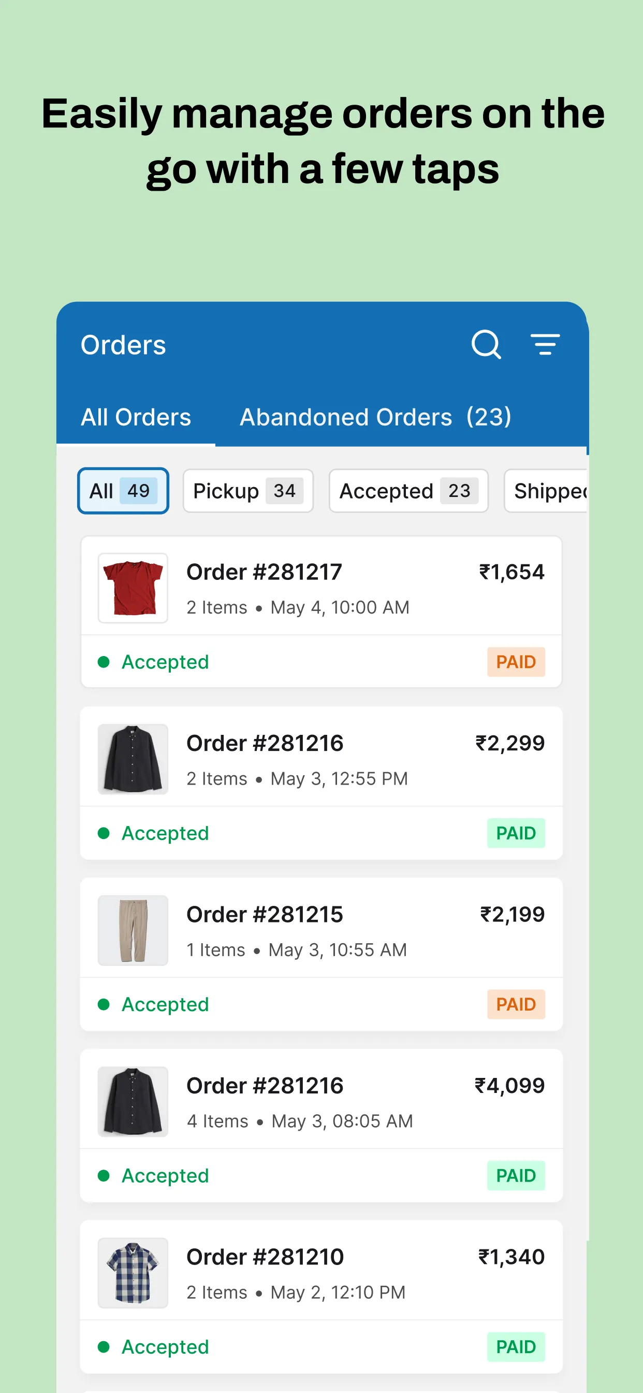643x1393 pixels.
Task: Click the black shirt thumbnail for Order #281216
Action: pyautogui.click(x=133, y=759)
